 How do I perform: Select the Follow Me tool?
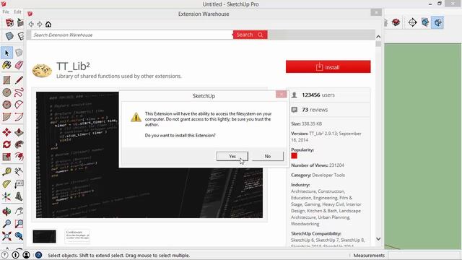click(19, 144)
